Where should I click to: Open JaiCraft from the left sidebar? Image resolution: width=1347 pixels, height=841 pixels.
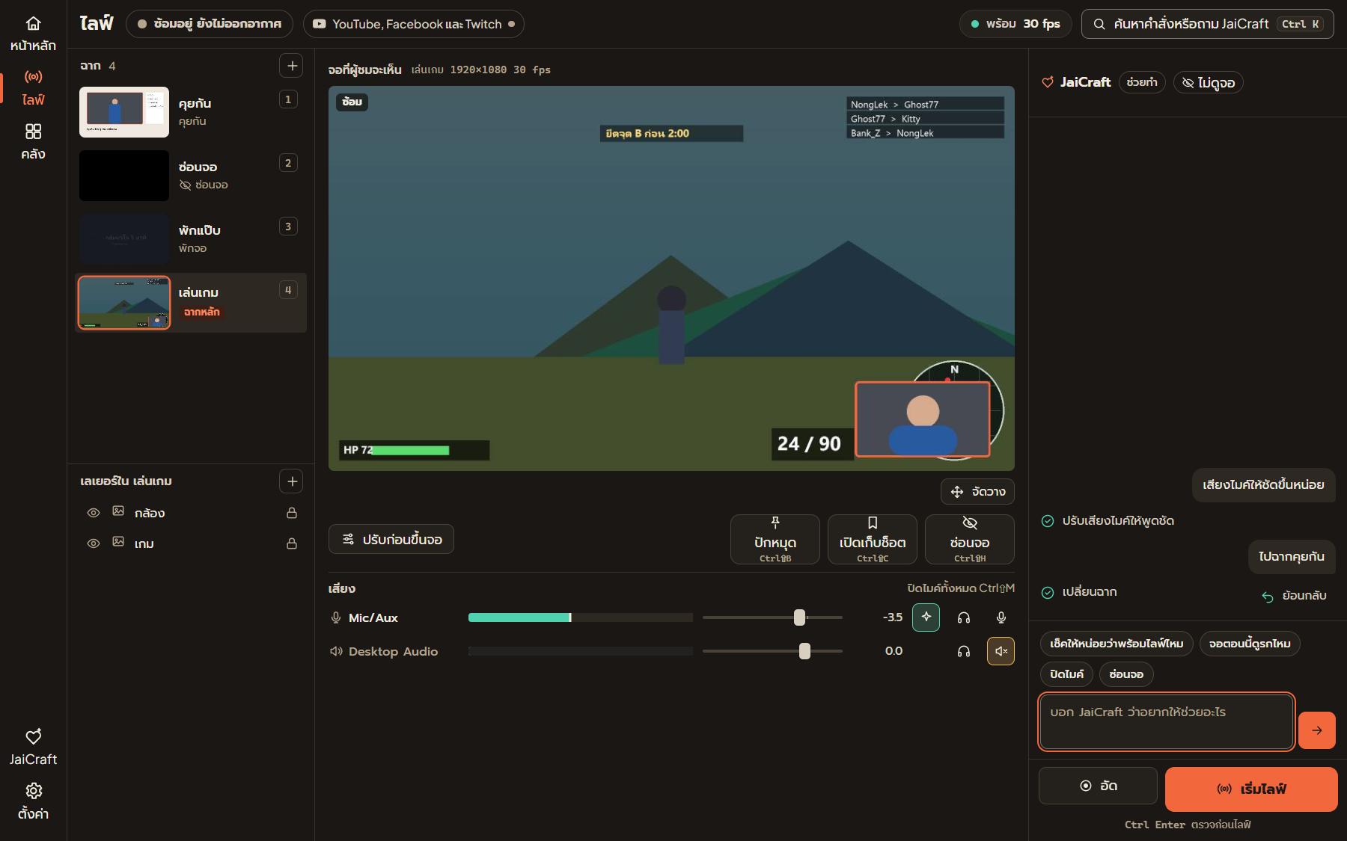pos(33,748)
